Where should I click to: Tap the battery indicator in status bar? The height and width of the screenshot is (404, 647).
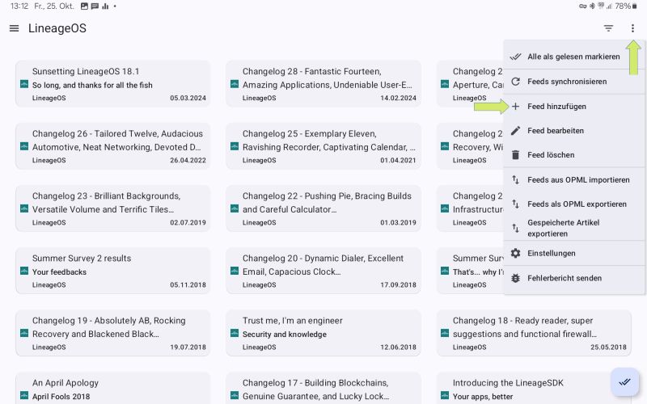pyautogui.click(x=633, y=6)
